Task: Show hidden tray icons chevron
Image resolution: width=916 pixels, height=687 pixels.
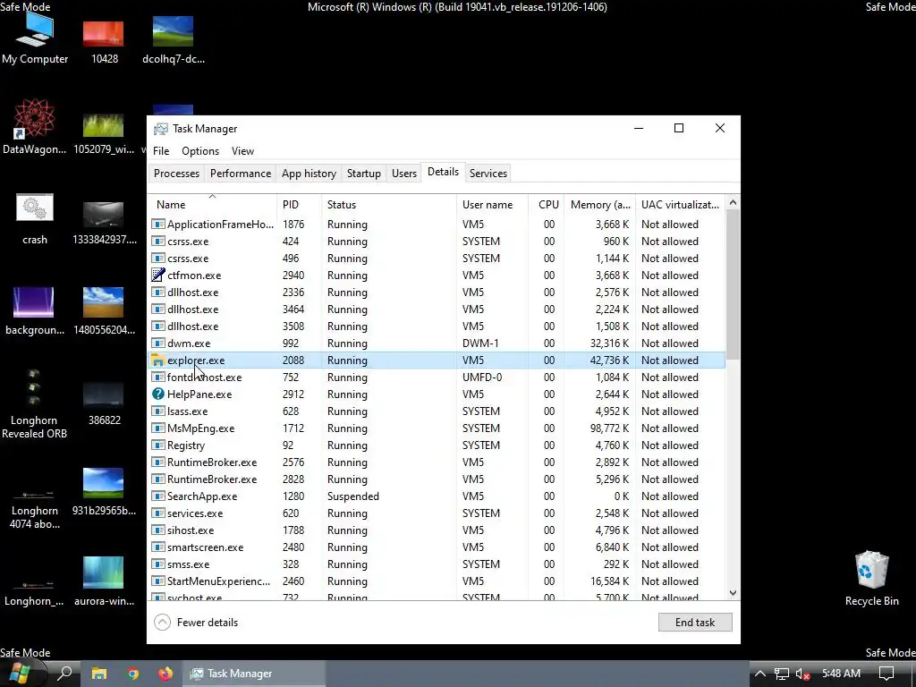Action: (759, 674)
